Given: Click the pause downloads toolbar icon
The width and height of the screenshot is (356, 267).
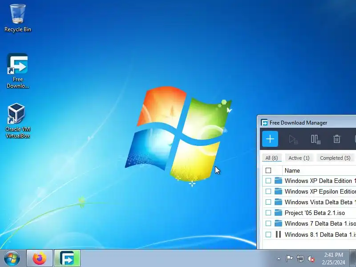Looking at the screenshot, I should (316, 139).
